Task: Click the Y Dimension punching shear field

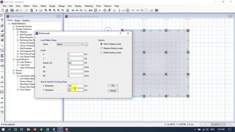Action: point(76,90)
